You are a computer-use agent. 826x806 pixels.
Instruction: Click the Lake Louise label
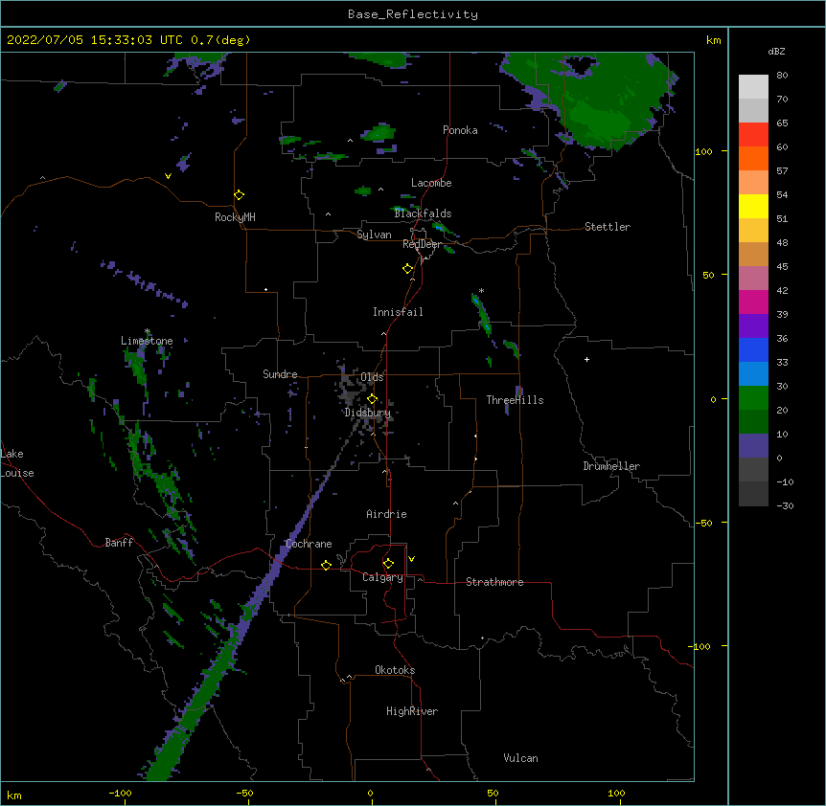click(x=17, y=463)
